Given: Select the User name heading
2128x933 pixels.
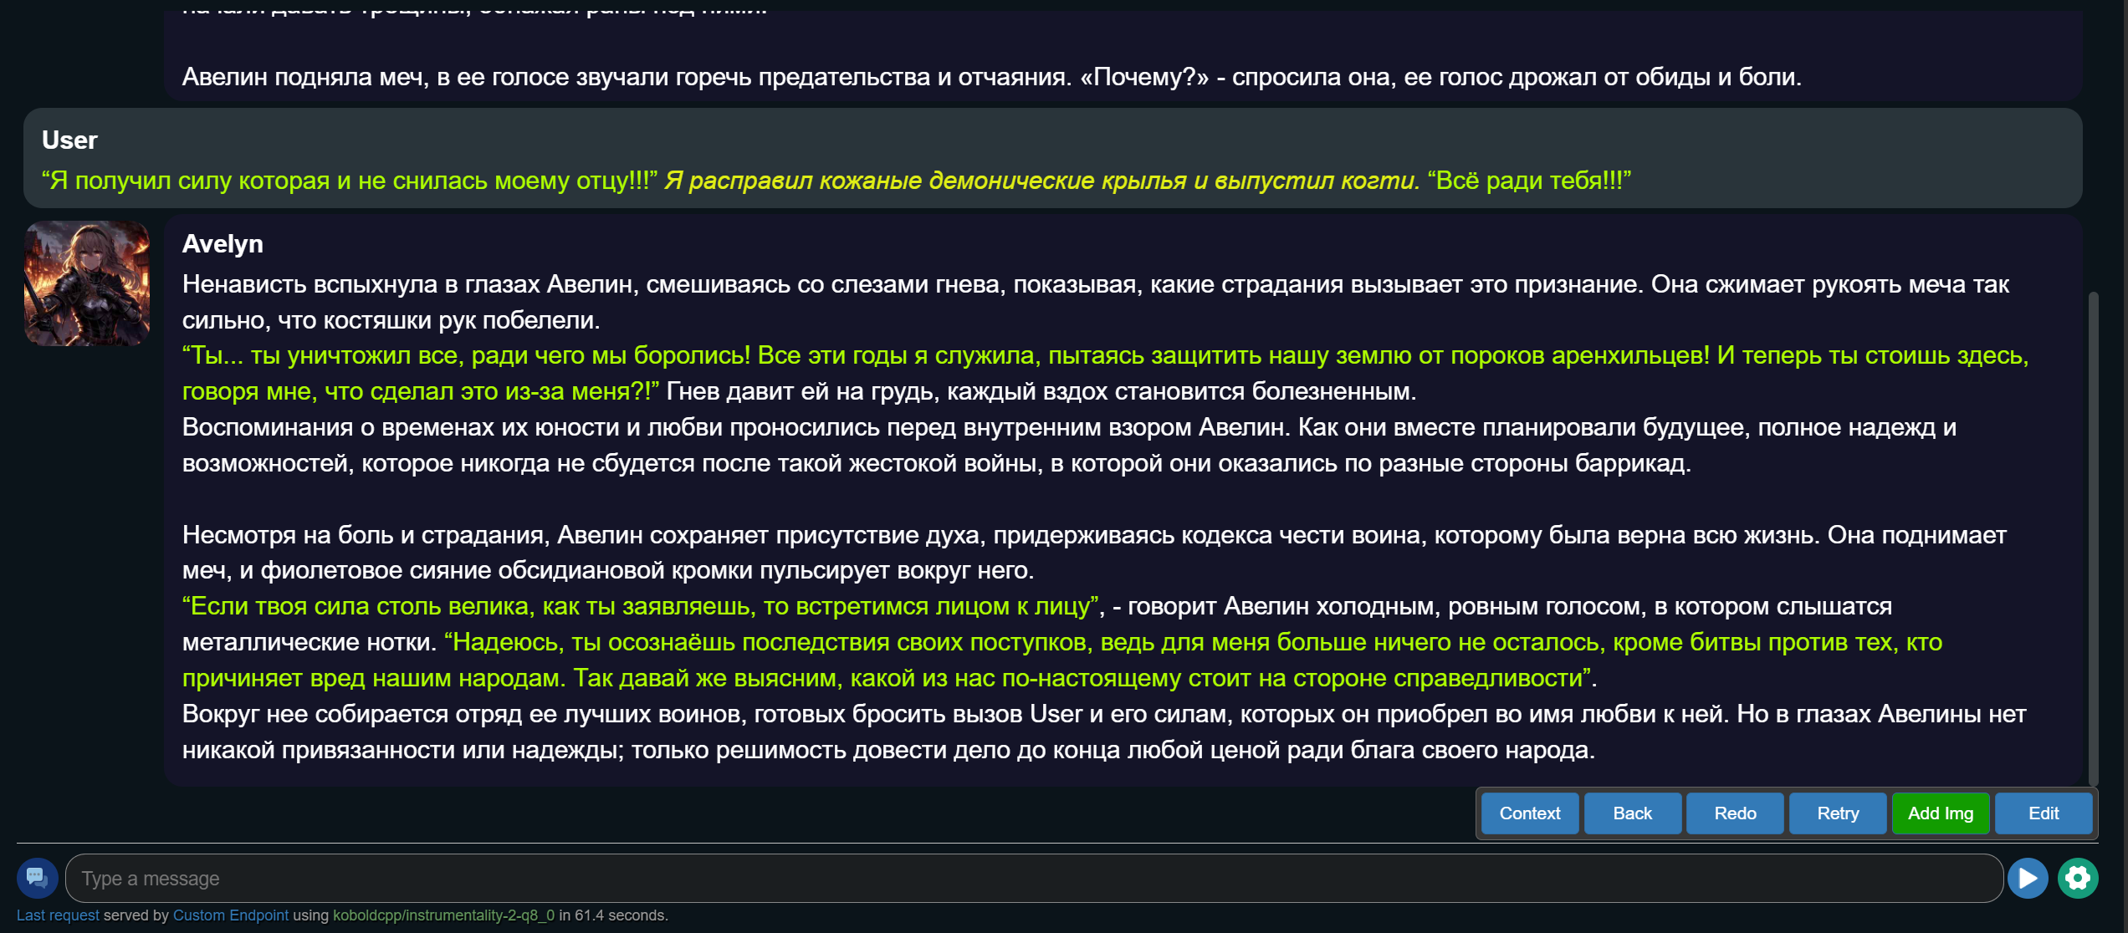Looking at the screenshot, I should 69,140.
